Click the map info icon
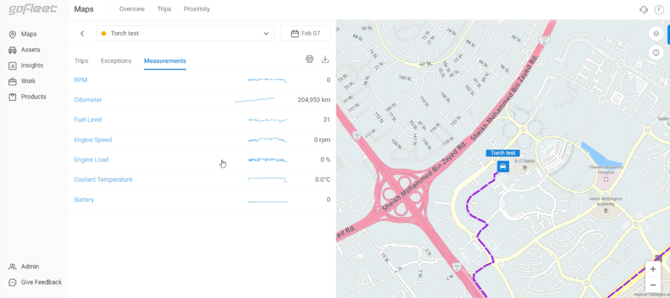This screenshot has width=670, height=298. [x=656, y=52]
